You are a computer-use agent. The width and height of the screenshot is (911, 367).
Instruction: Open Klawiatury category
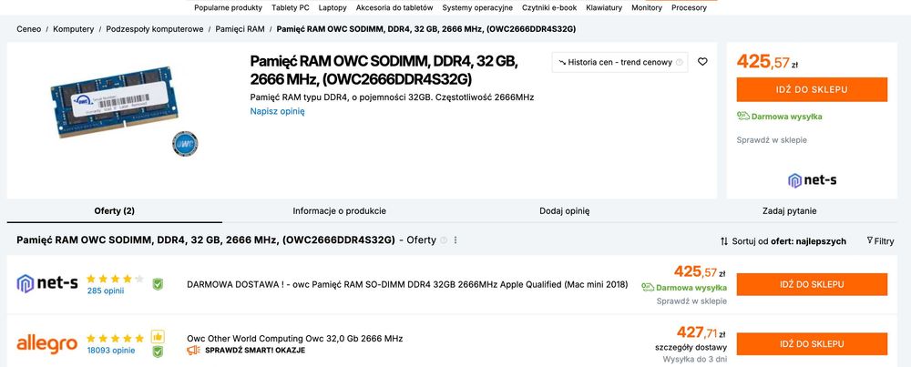604,7
